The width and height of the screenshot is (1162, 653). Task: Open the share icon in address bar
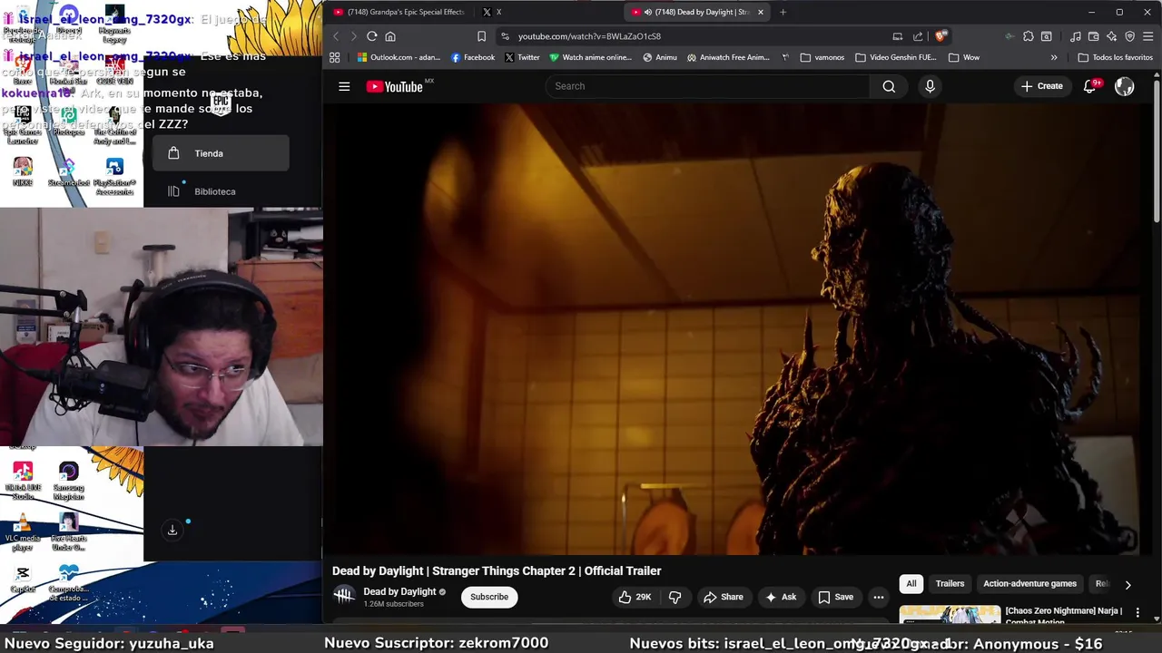[918, 36]
